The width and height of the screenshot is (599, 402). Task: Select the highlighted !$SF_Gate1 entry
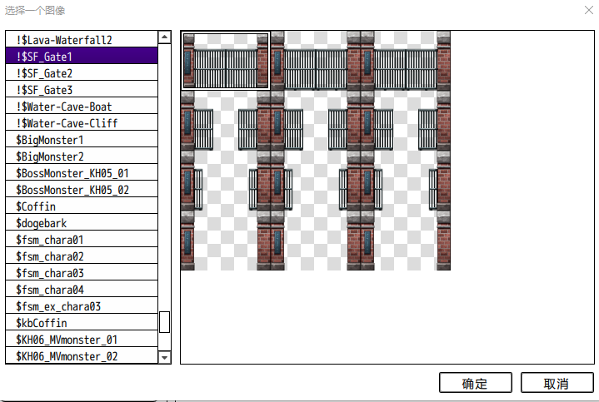(x=82, y=56)
